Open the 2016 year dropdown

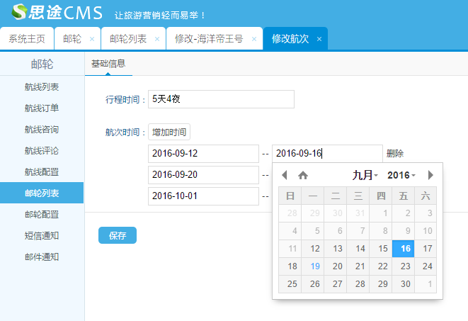401,175
